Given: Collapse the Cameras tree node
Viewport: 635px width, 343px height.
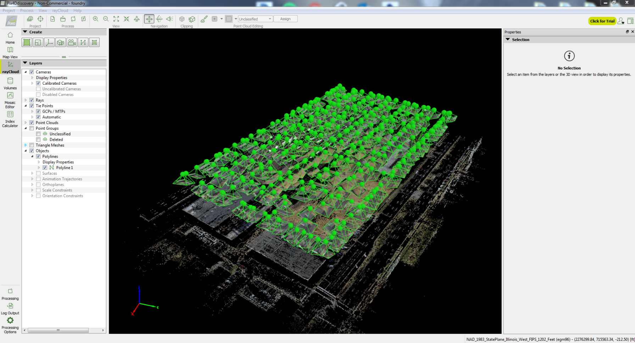Looking at the screenshot, I should [26, 72].
